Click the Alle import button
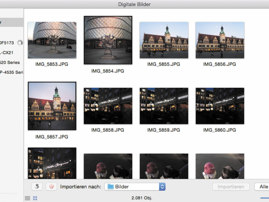 click(262, 187)
